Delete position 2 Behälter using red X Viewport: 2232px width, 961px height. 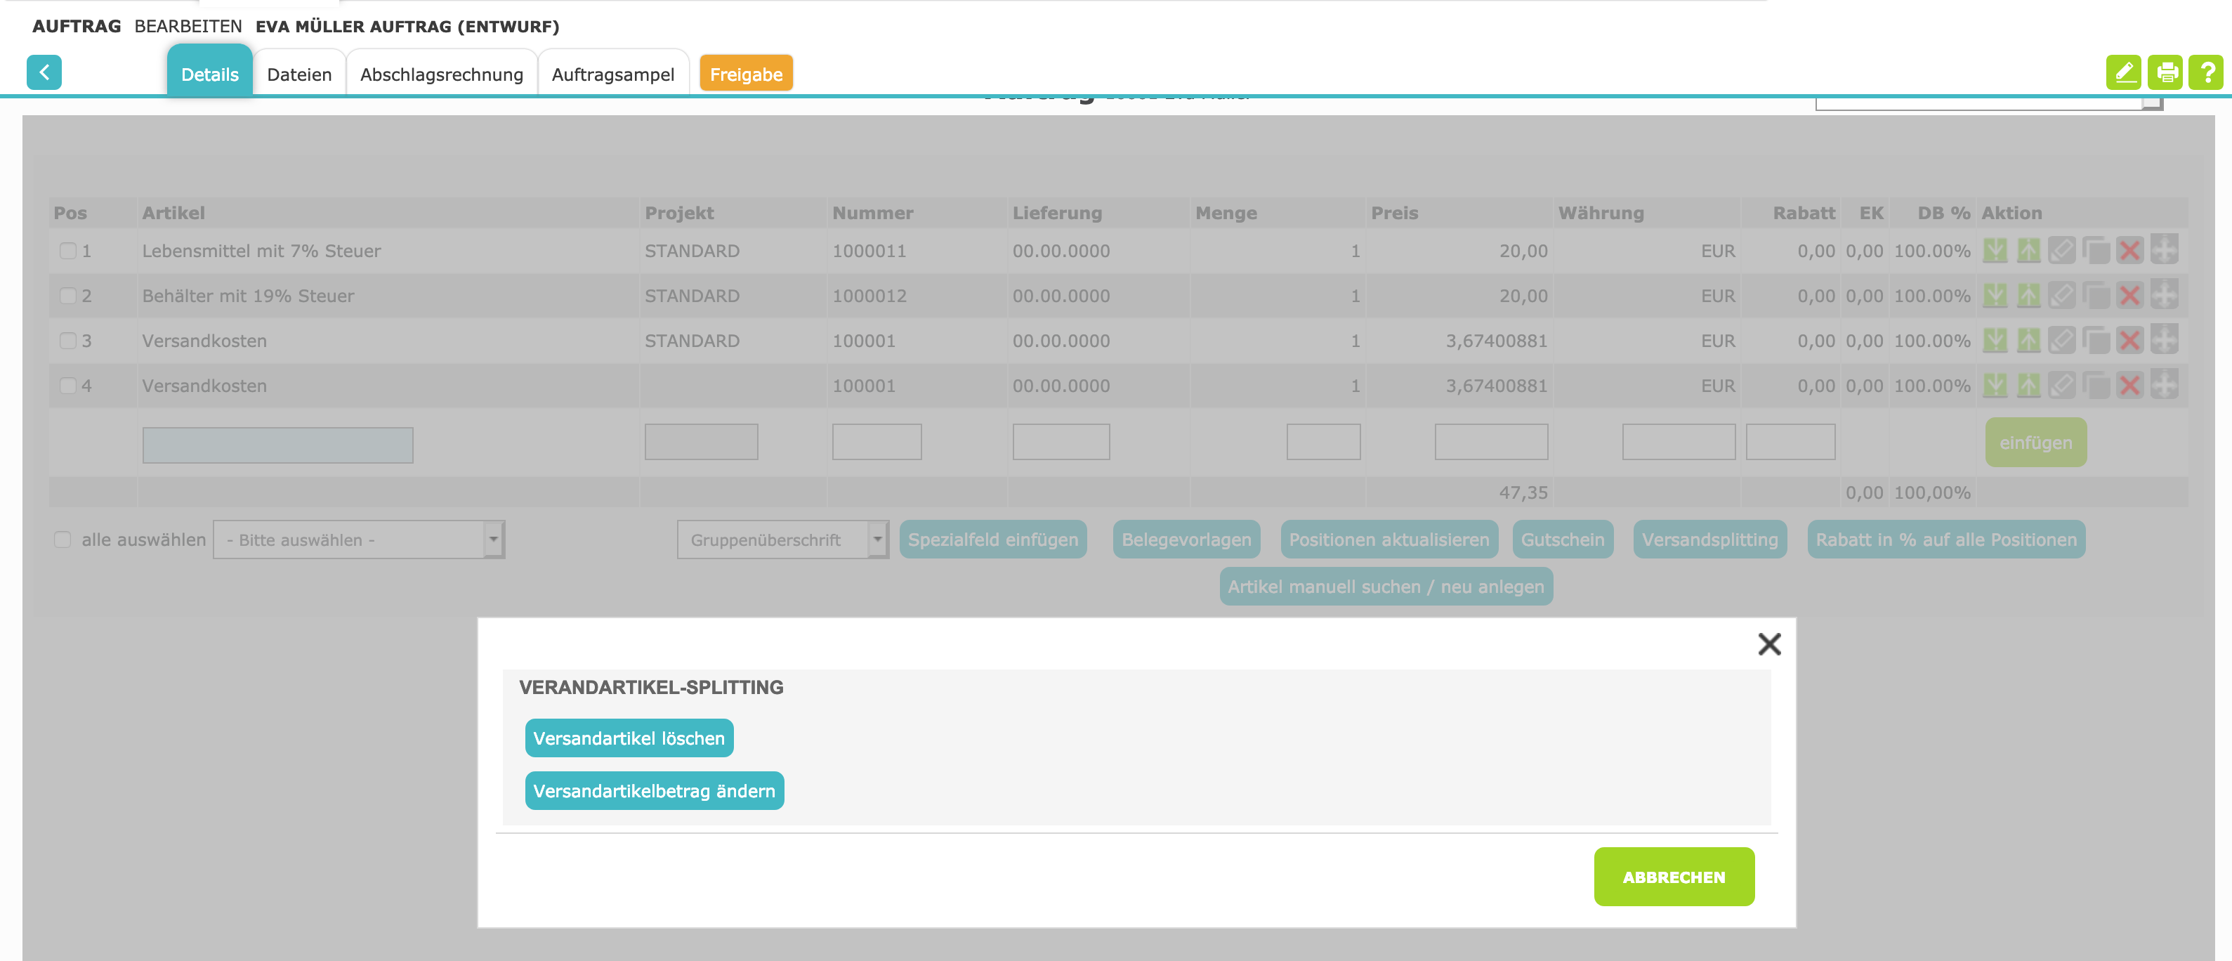(2129, 296)
